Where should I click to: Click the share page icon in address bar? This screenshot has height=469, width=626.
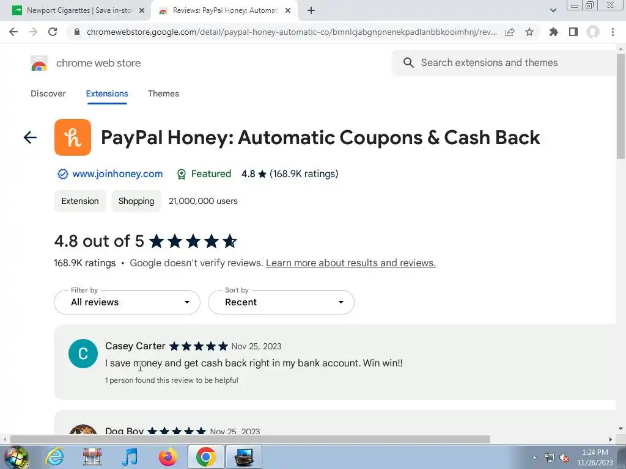click(x=510, y=32)
